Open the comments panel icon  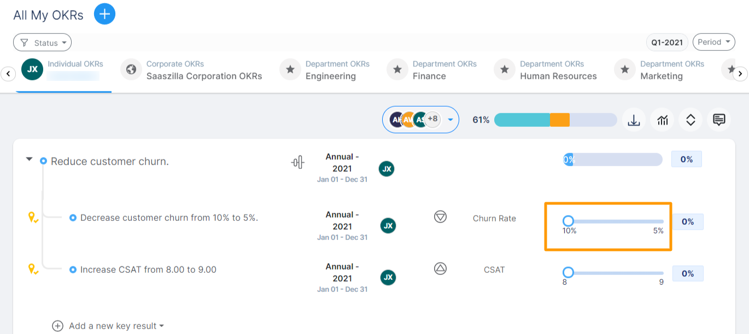click(719, 120)
